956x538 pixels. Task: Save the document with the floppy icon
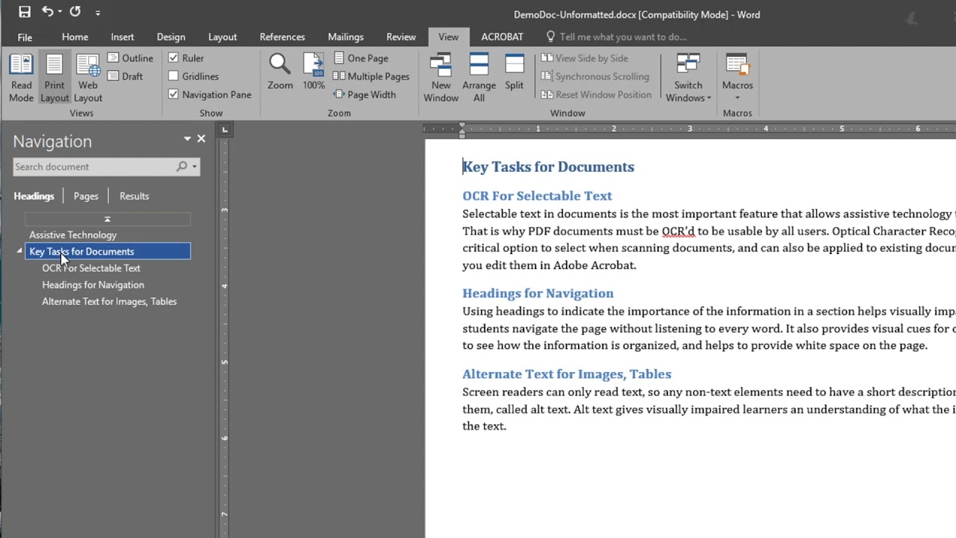[25, 12]
